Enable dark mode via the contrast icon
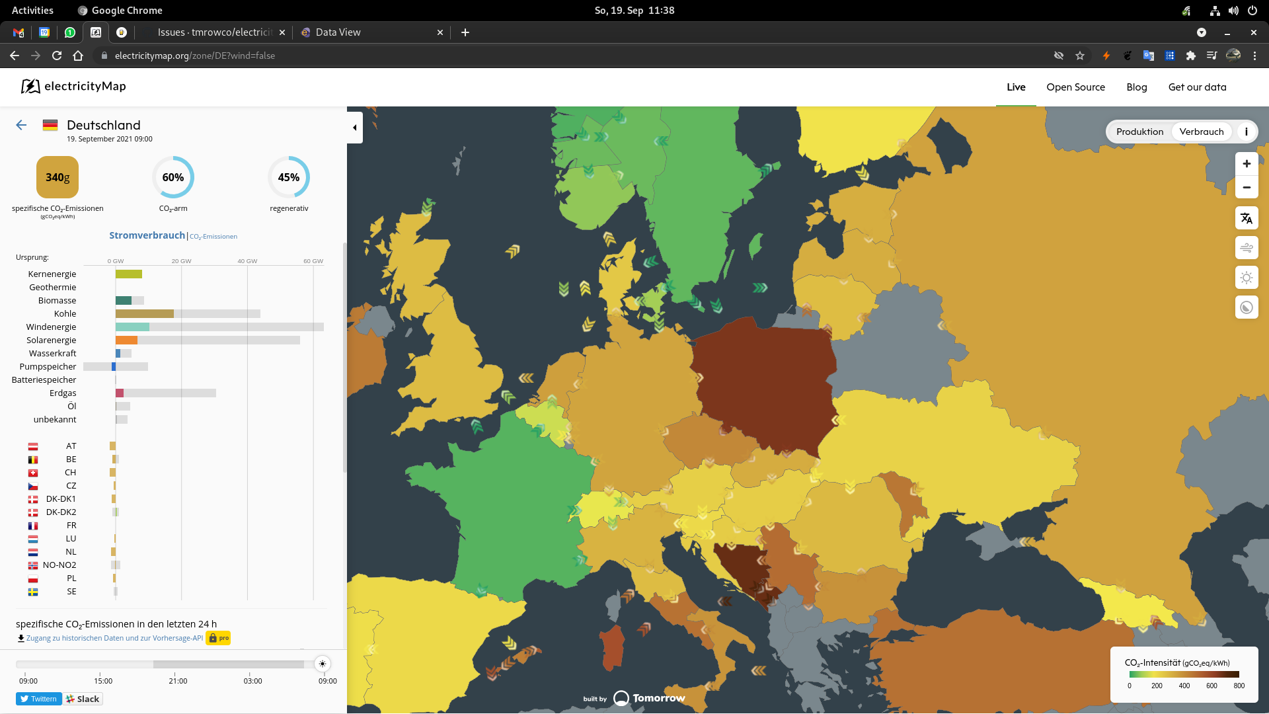Screen dimensions: 1269x714 pyautogui.click(x=1247, y=307)
